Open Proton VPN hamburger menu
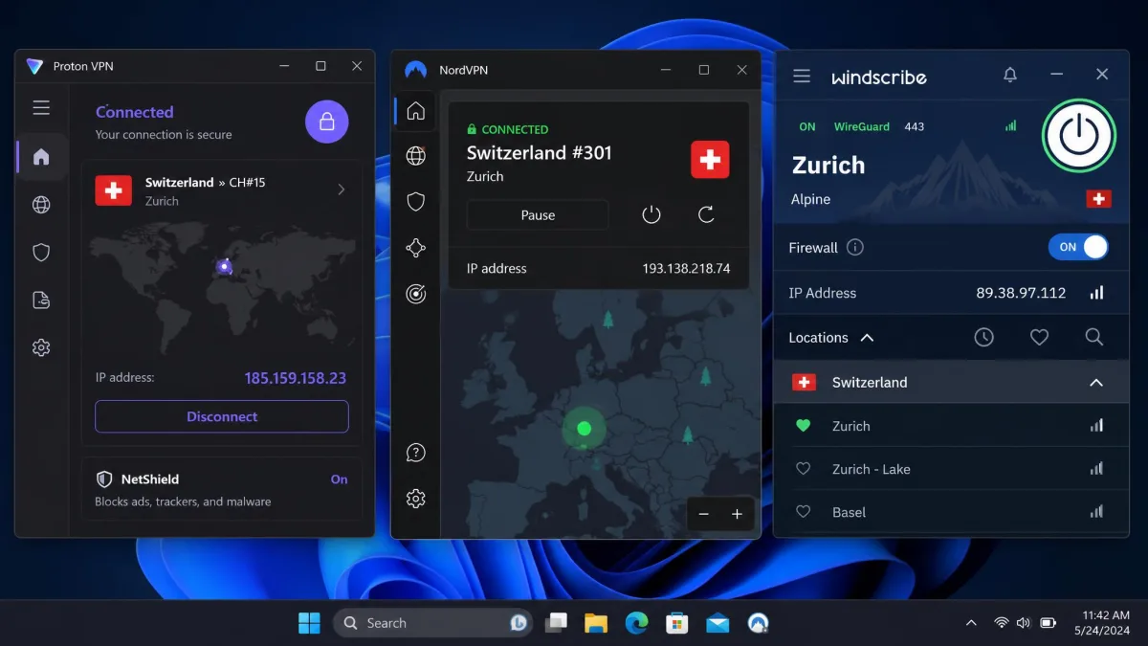 point(41,108)
